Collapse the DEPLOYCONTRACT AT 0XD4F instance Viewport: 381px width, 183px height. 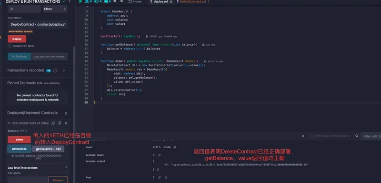[9, 123]
